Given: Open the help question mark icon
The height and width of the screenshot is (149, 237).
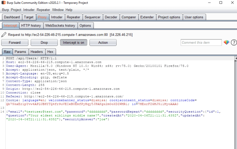Looking at the screenshot, I should coord(234,43).
